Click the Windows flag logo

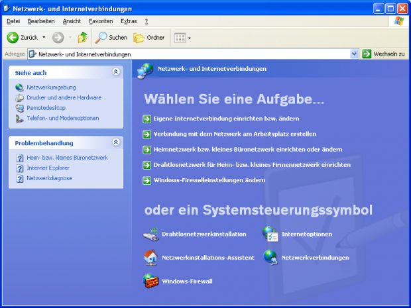click(x=399, y=21)
